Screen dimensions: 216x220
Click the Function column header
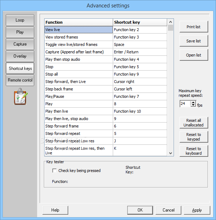click(x=78, y=22)
